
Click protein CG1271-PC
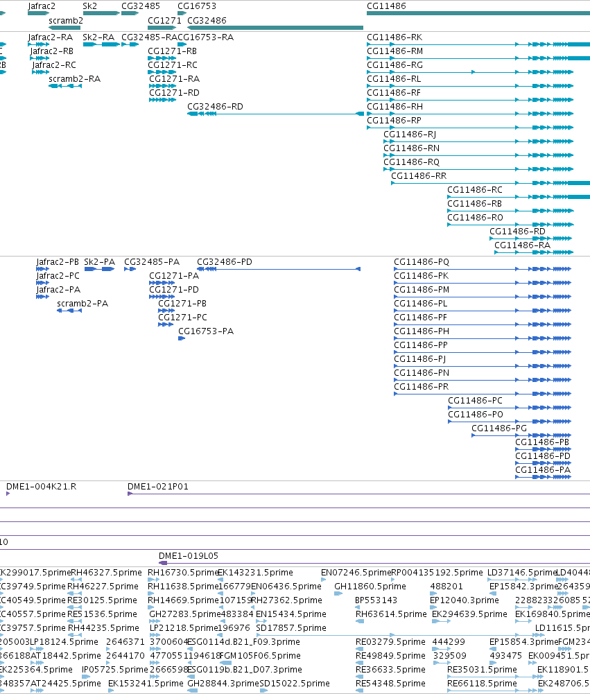(166, 324)
